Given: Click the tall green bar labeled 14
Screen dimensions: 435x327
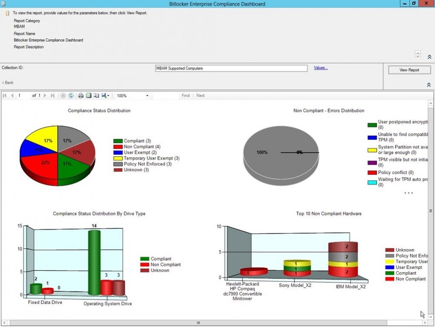Looking at the screenshot, I should [94, 262].
